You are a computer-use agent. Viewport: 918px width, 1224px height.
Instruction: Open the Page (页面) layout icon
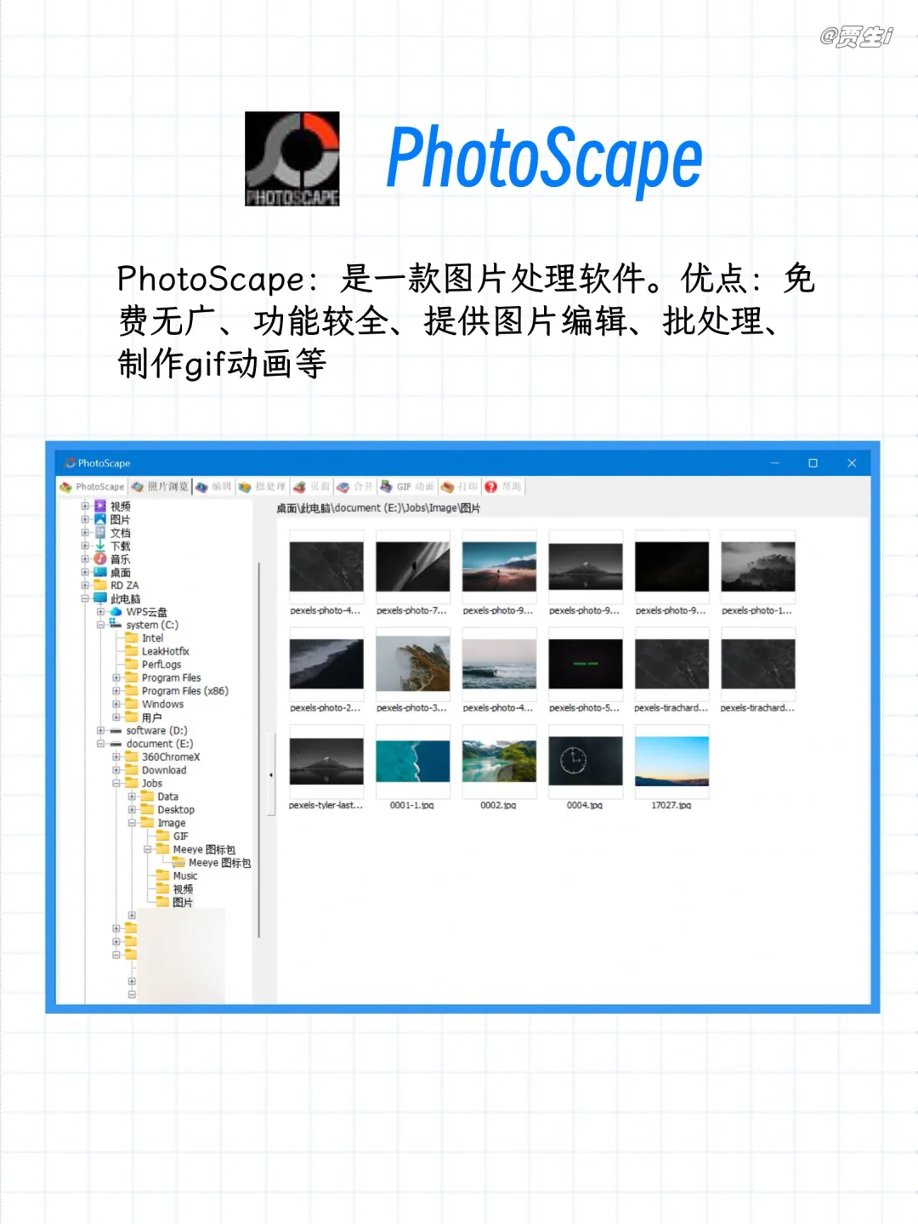click(x=301, y=485)
